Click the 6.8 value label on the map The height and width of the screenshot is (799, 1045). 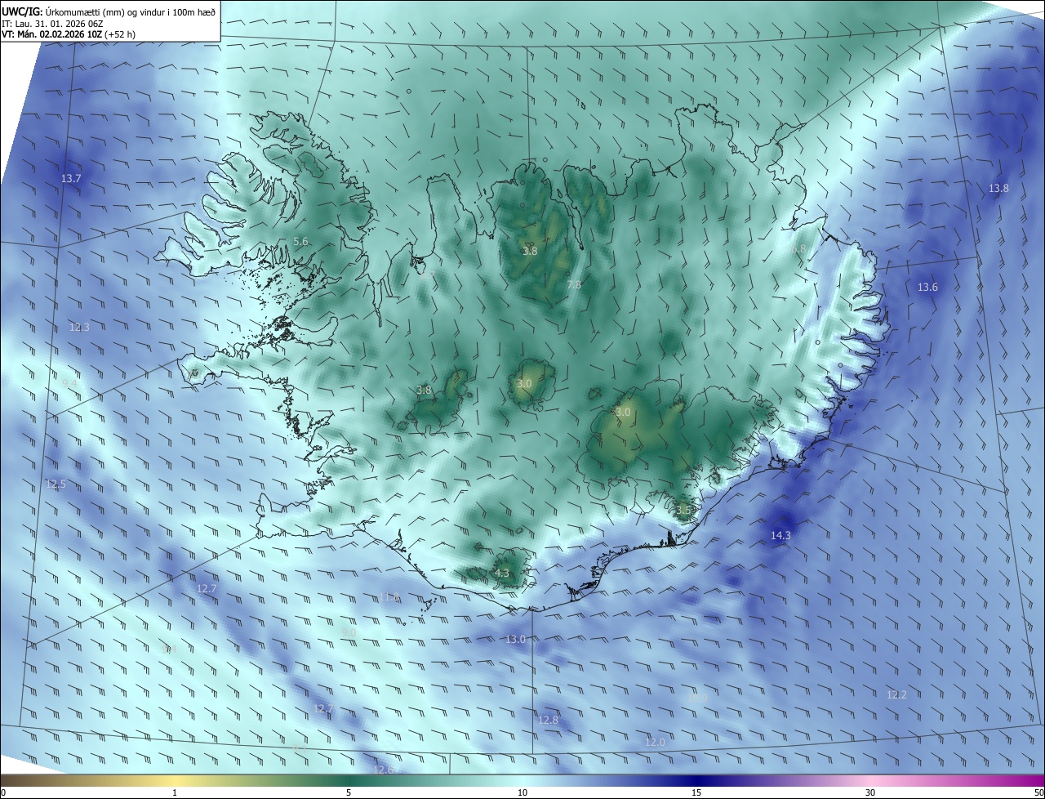(x=798, y=248)
